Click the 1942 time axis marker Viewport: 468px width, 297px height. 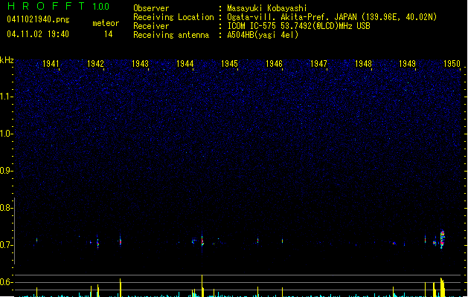(x=95, y=64)
